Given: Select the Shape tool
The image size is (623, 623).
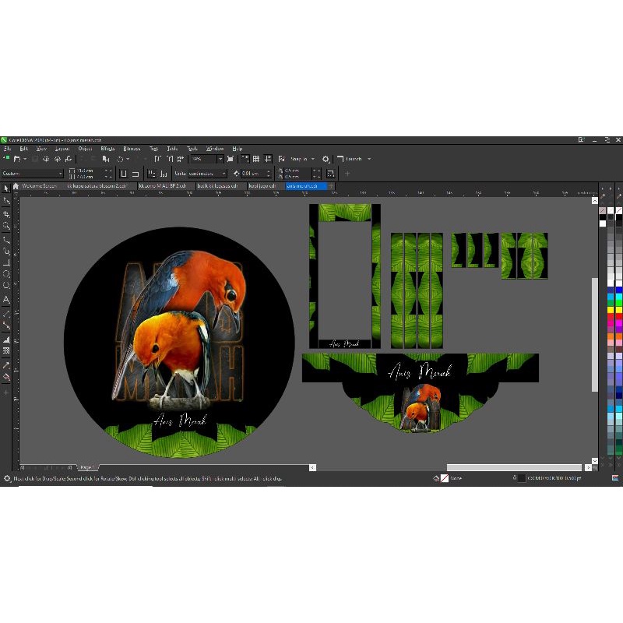Looking at the screenshot, I should [6, 200].
